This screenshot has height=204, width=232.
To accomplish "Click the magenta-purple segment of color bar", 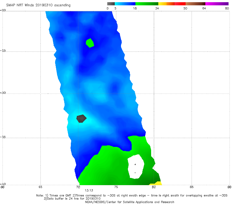I will tap(217, 4).
